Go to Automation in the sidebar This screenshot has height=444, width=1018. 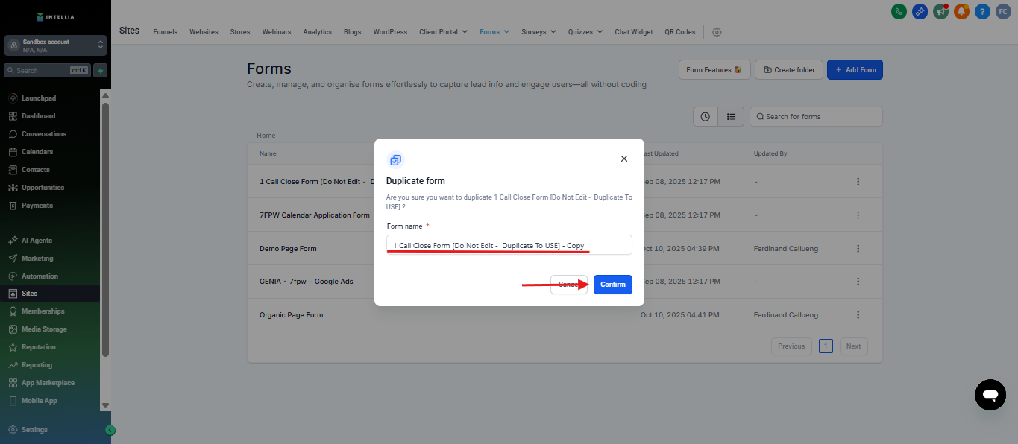40,276
